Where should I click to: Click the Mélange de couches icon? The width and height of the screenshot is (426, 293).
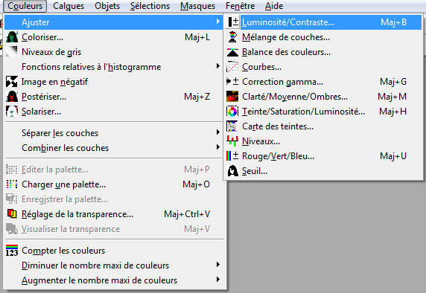(x=232, y=37)
